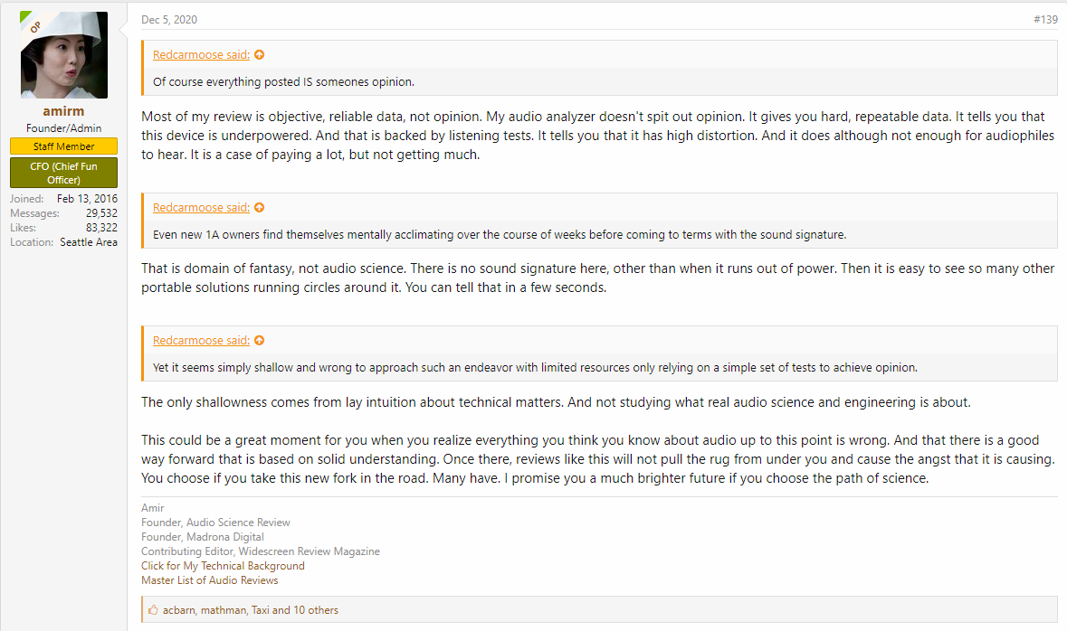Jump to original post via second quote arrow
1067x631 pixels.
tap(259, 208)
